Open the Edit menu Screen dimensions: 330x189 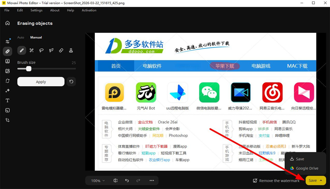(20, 10)
